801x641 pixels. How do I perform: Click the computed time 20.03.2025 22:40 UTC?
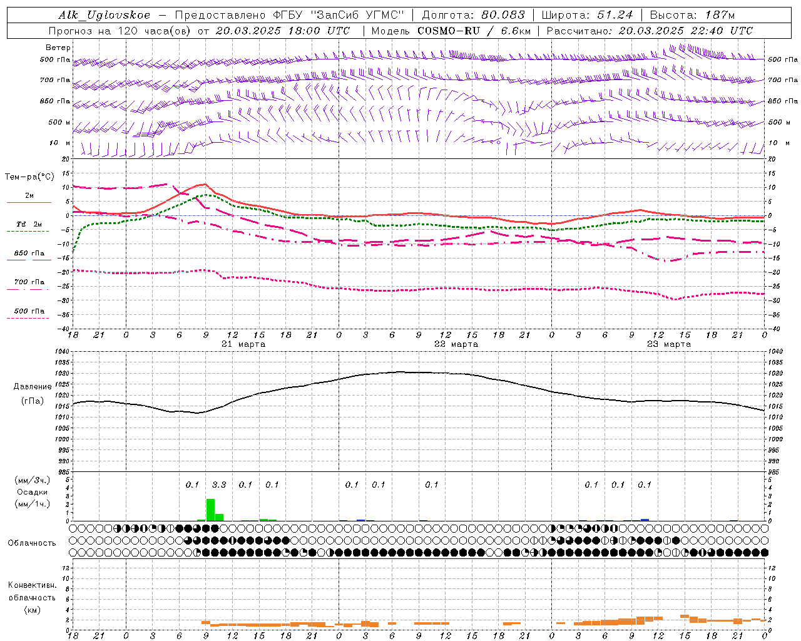(x=685, y=31)
